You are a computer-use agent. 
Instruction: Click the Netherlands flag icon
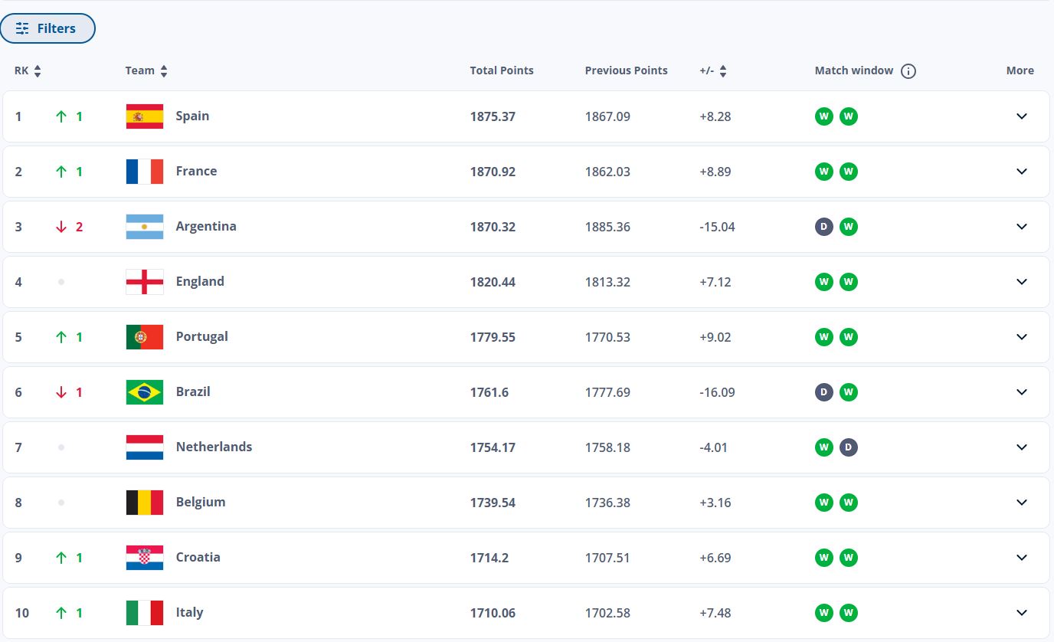coord(145,447)
